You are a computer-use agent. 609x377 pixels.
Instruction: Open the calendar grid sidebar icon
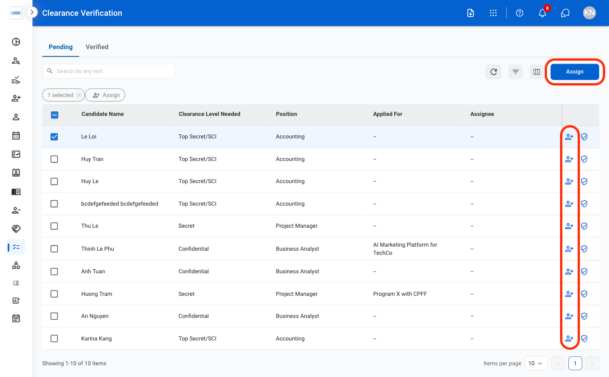click(16, 135)
